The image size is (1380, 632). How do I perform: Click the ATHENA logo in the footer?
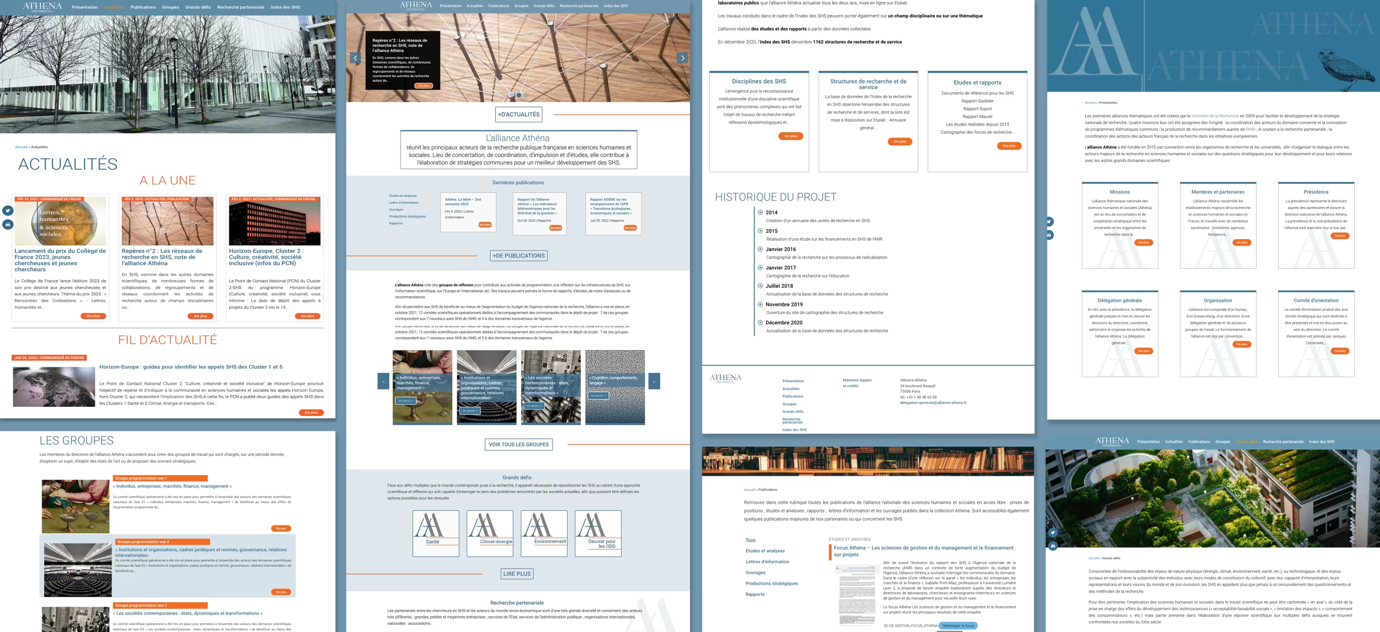(725, 378)
